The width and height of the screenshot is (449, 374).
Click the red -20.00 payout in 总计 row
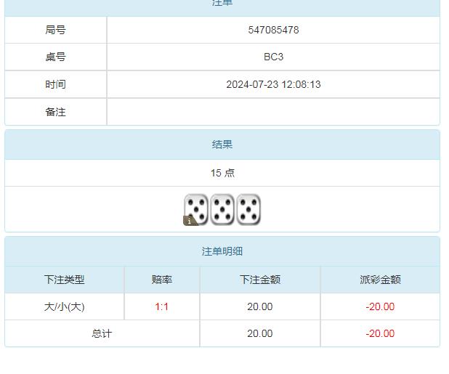coord(380,333)
